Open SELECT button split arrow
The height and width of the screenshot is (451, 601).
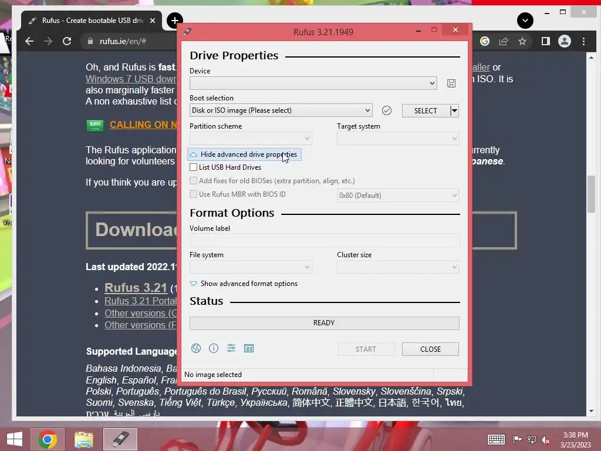pyautogui.click(x=455, y=110)
